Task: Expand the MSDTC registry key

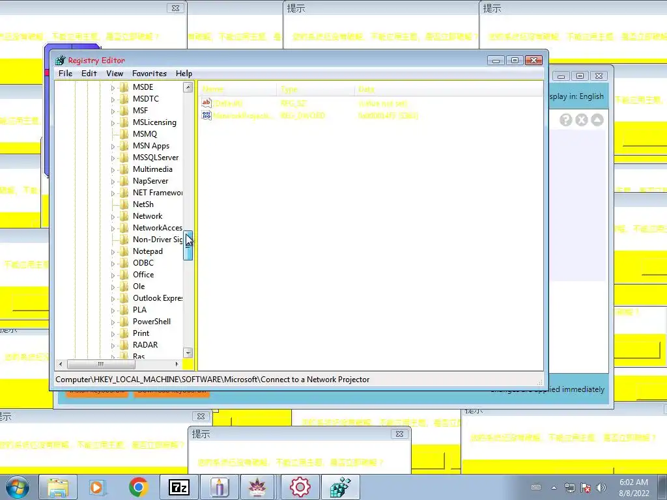Action: coord(113,99)
